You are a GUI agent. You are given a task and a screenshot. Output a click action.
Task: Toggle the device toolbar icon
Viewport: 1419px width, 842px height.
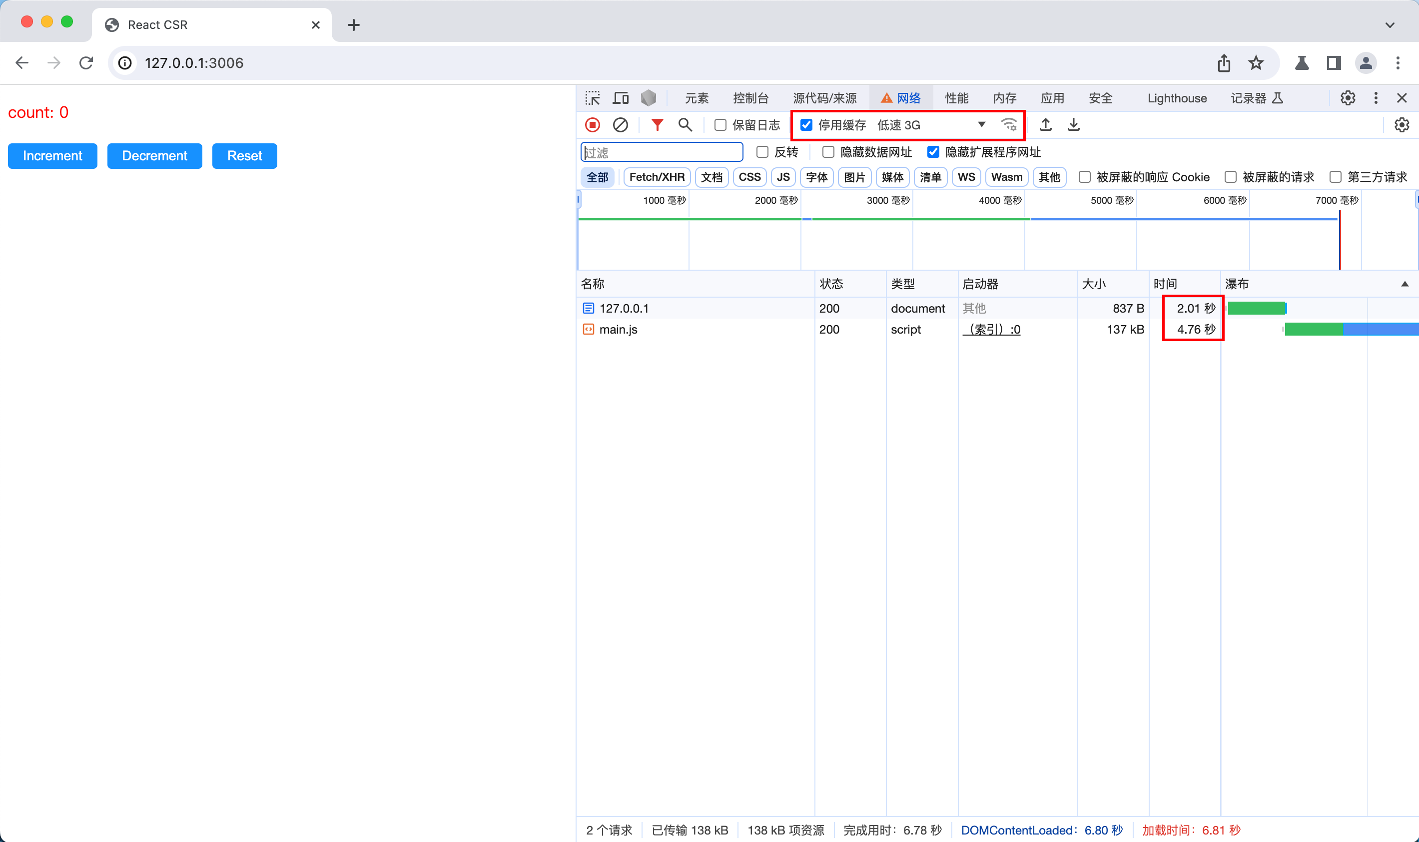621,98
